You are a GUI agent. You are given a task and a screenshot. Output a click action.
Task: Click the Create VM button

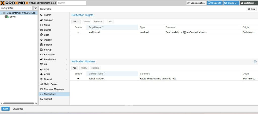coord(215,3)
